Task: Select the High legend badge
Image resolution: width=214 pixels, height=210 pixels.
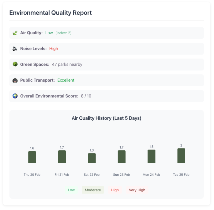Action: 115,190
